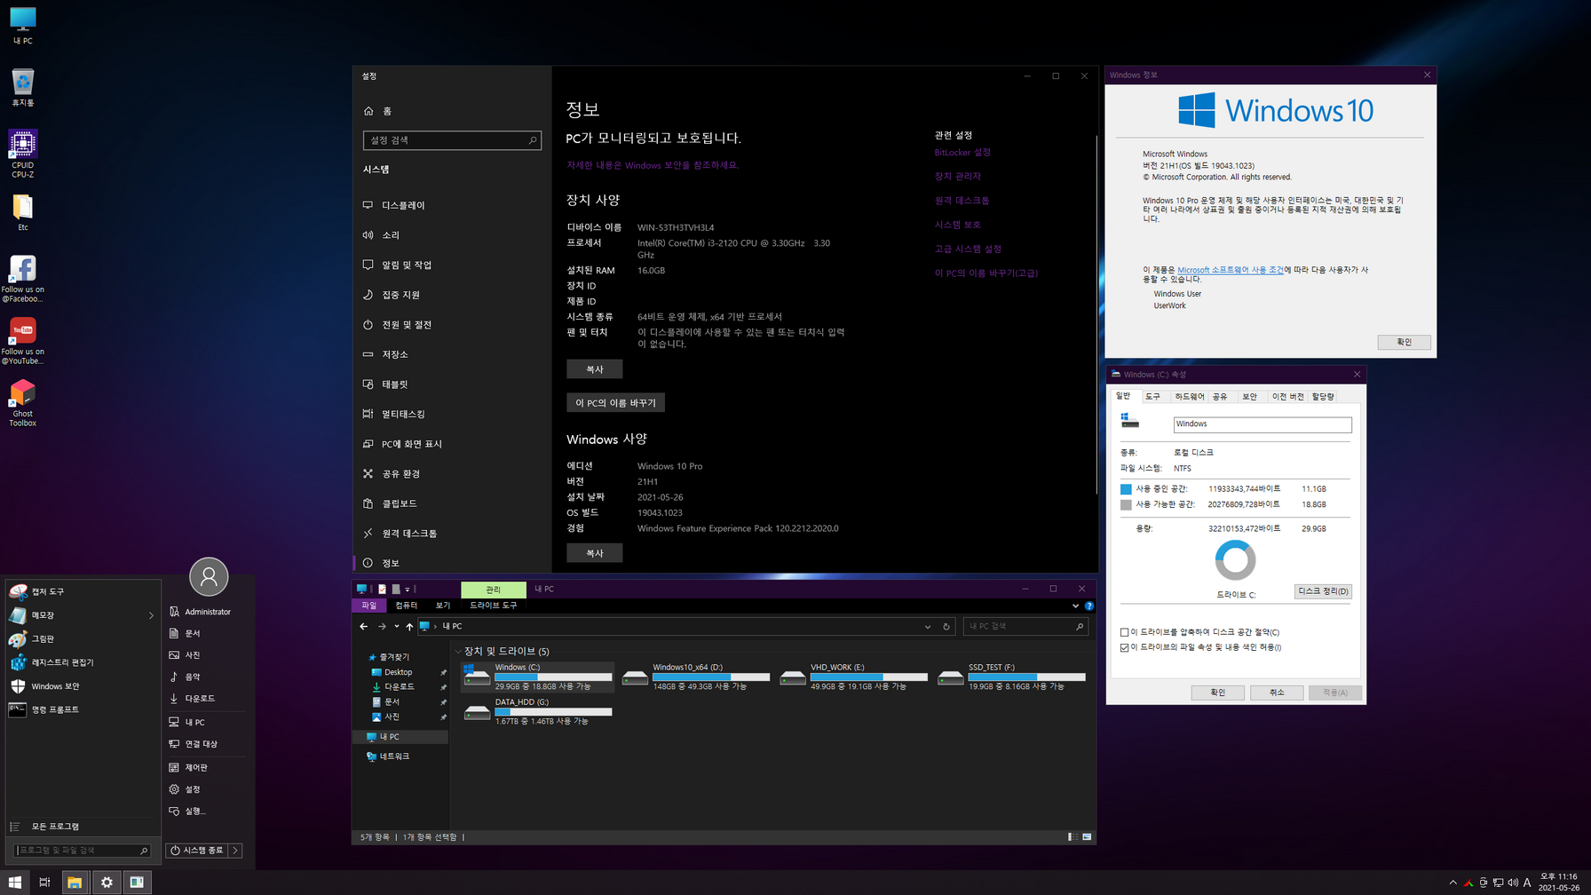This screenshot has width=1591, height=895.
Task: Open the Etc folder on desktop
Action: tap(22, 213)
